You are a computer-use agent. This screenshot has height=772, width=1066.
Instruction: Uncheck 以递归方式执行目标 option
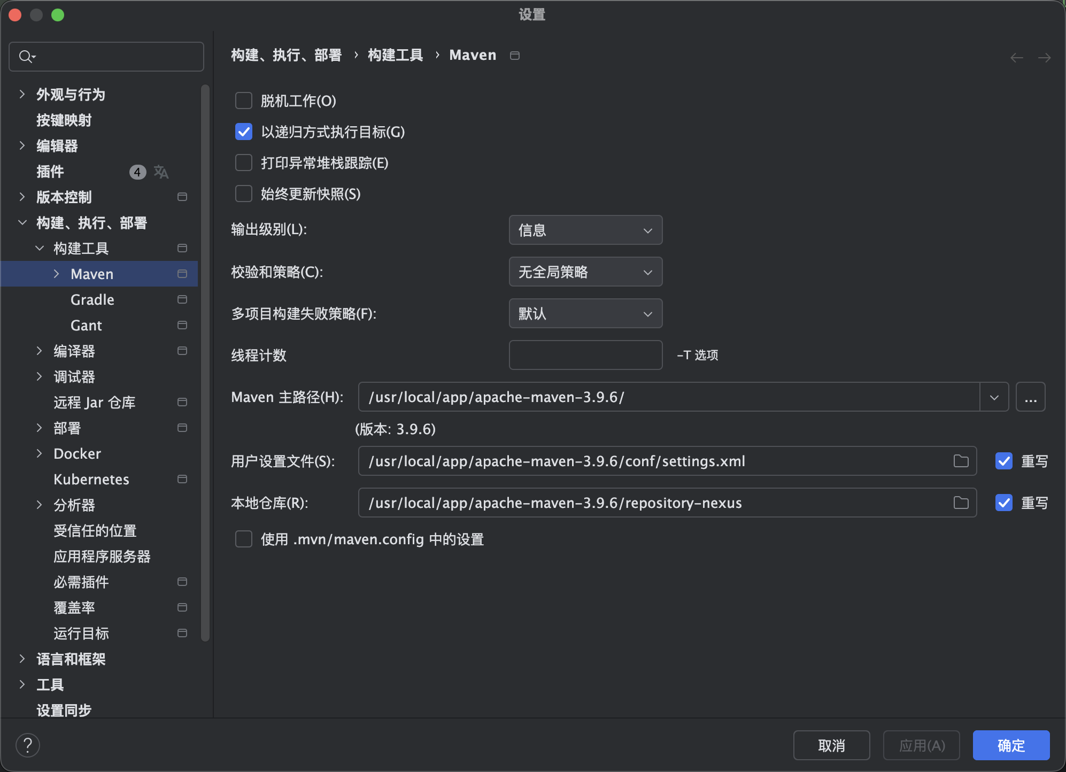243,132
